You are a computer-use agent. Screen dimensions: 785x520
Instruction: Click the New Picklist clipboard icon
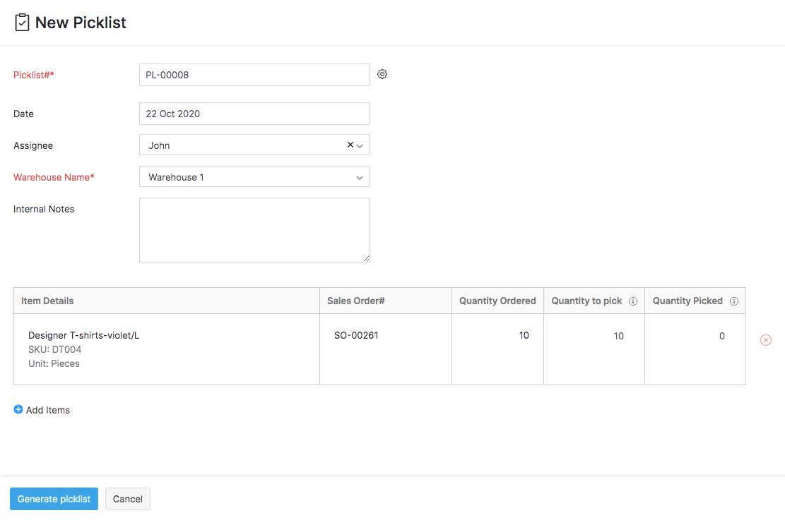(21, 22)
